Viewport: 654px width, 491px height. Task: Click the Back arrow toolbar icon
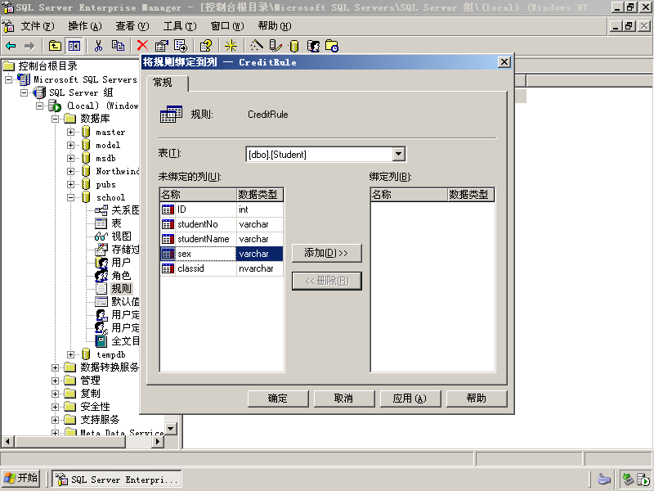point(11,46)
